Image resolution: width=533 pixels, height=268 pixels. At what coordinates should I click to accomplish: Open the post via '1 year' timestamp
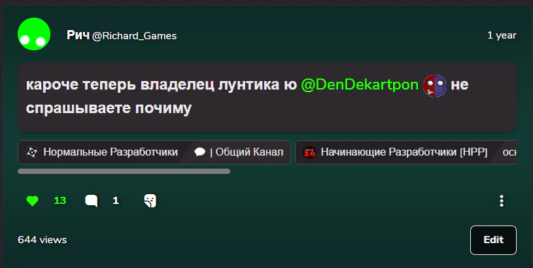(502, 35)
